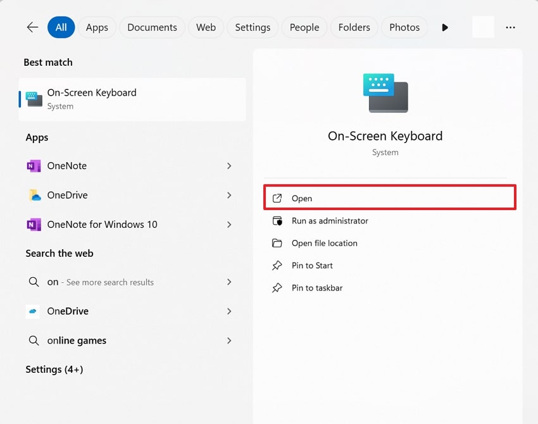
Task: Click the Search the web heading
Action: coord(59,254)
